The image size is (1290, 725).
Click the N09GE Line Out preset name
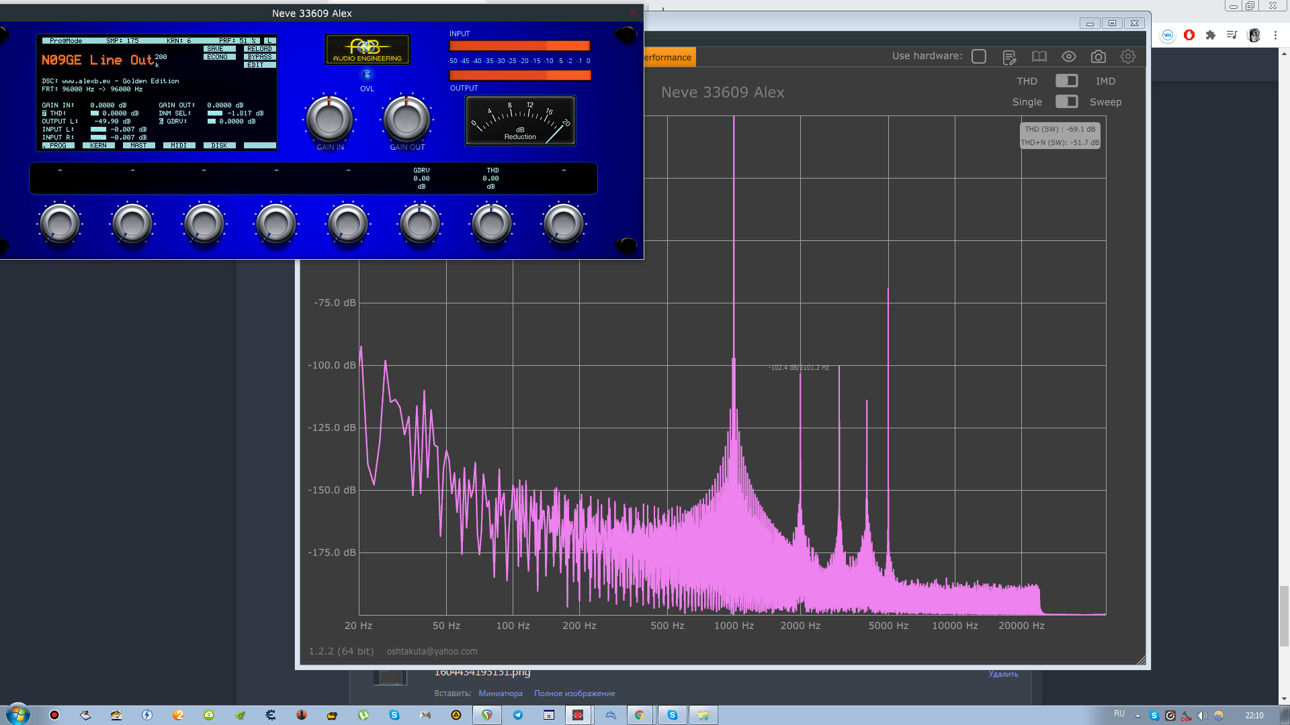coord(98,60)
